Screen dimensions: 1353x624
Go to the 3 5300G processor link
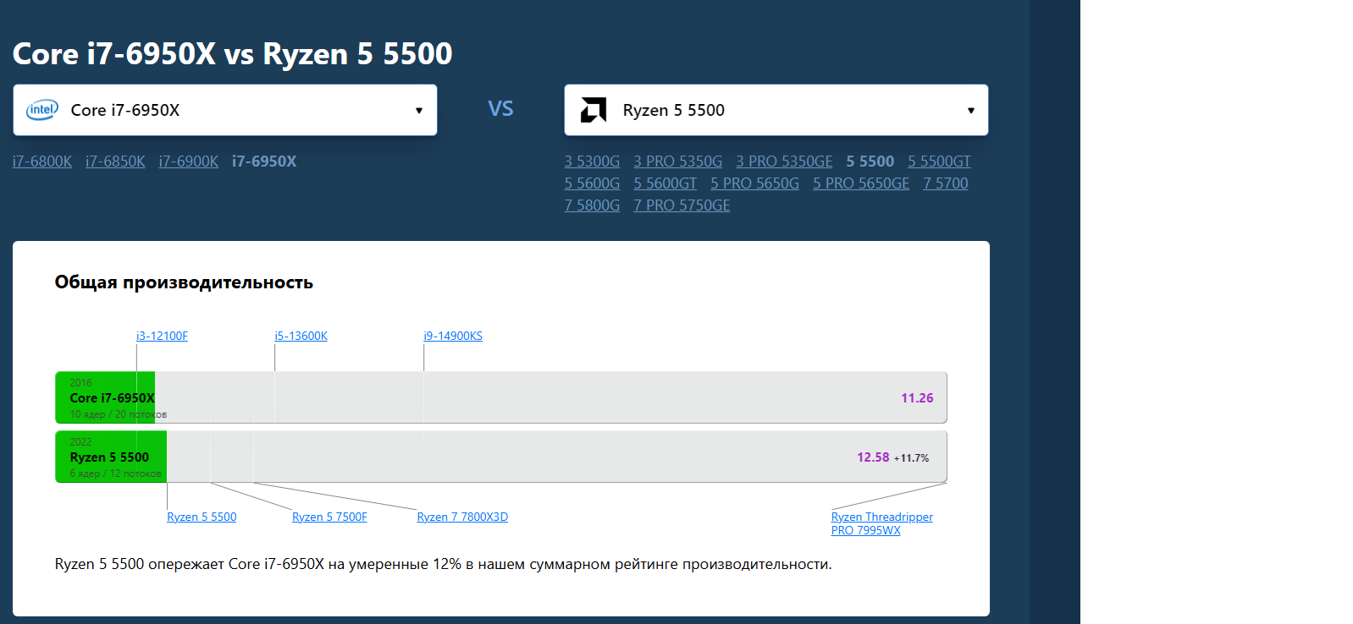point(593,161)
